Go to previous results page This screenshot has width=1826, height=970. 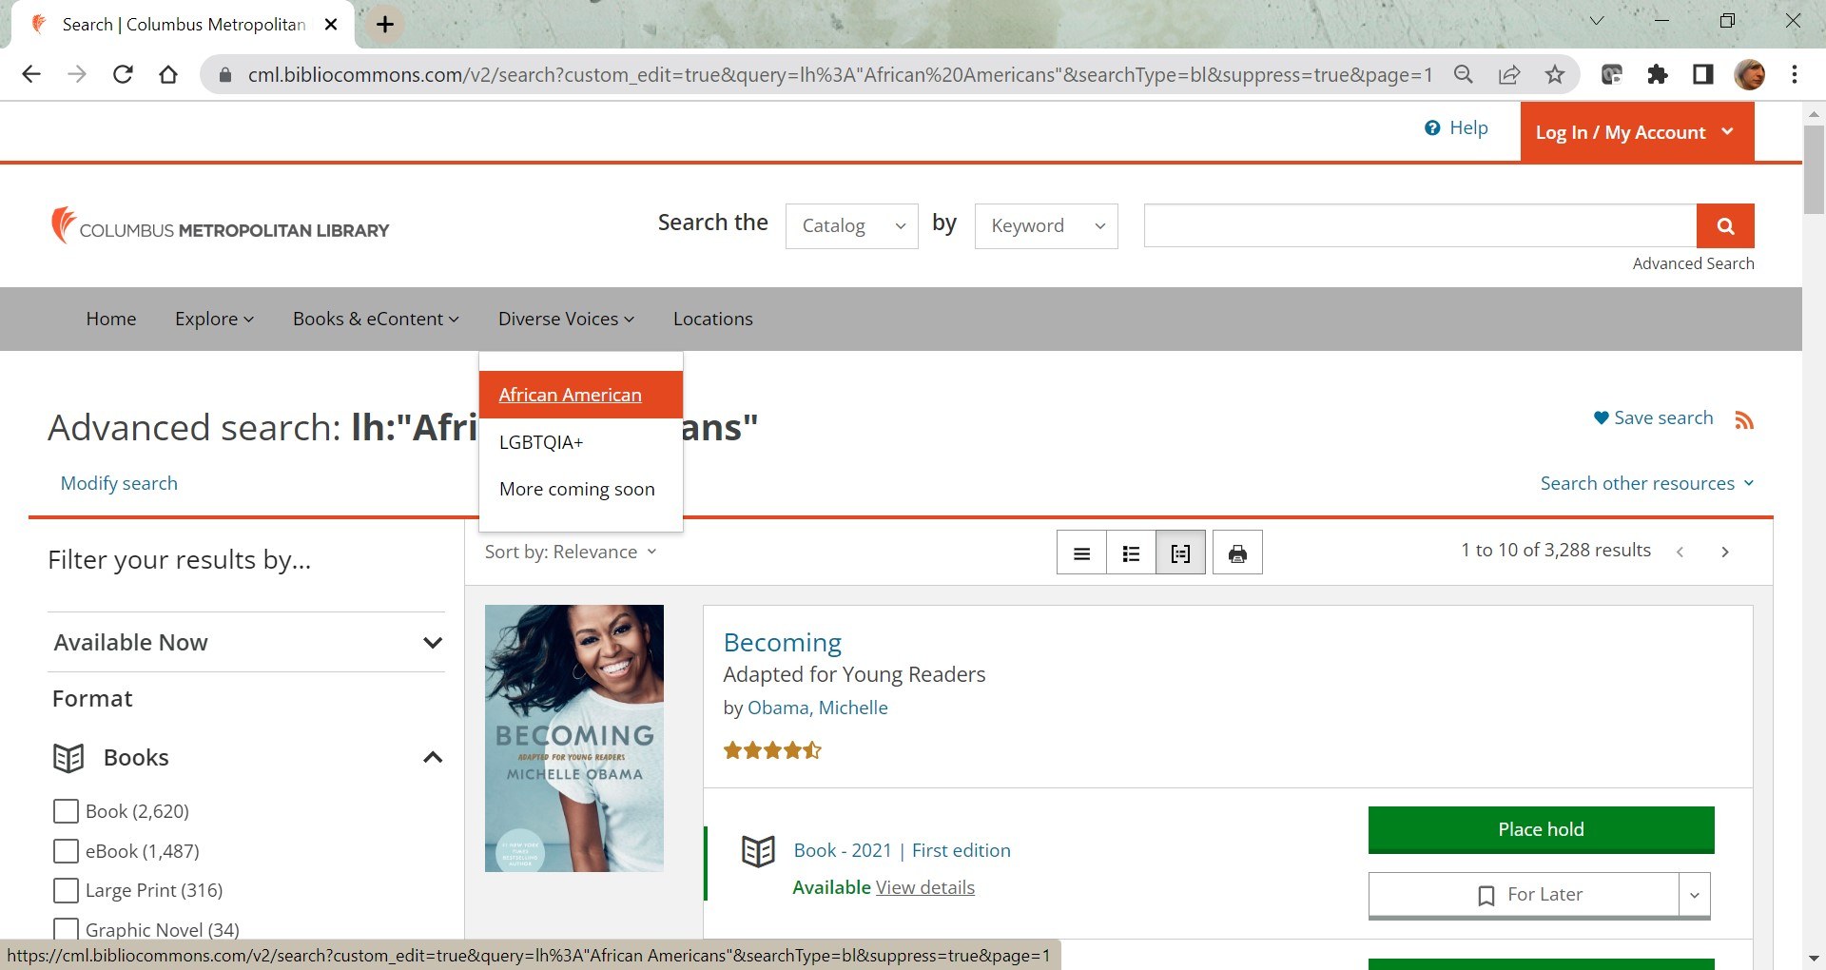coord(1680,552)
